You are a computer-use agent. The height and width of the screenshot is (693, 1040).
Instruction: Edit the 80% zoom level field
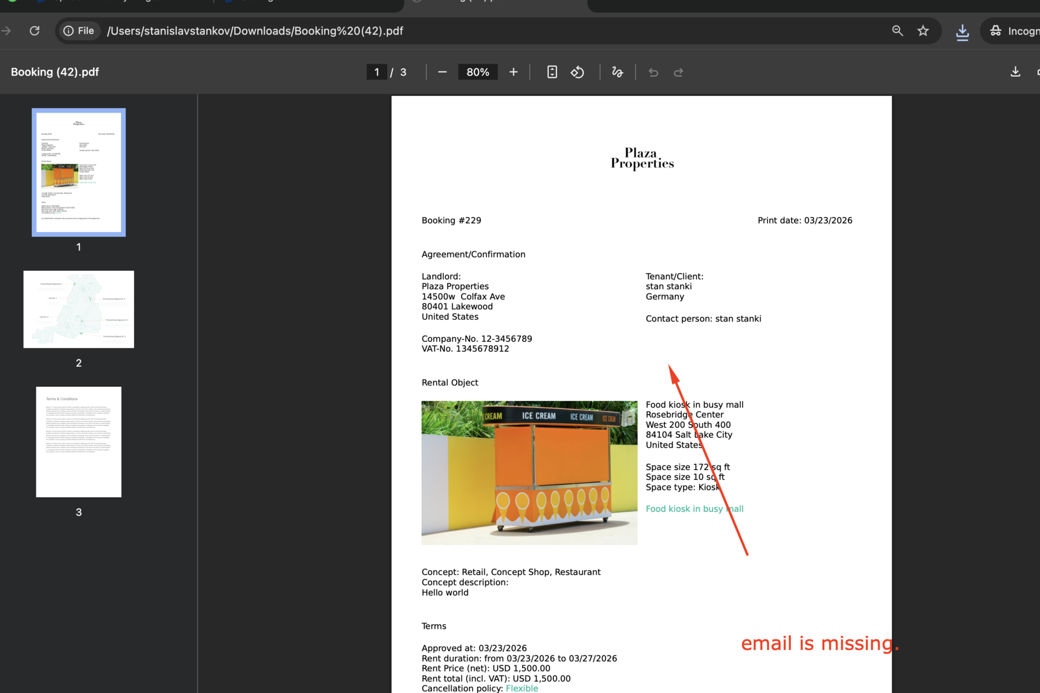pyautogui.click(x=478, y=72)
